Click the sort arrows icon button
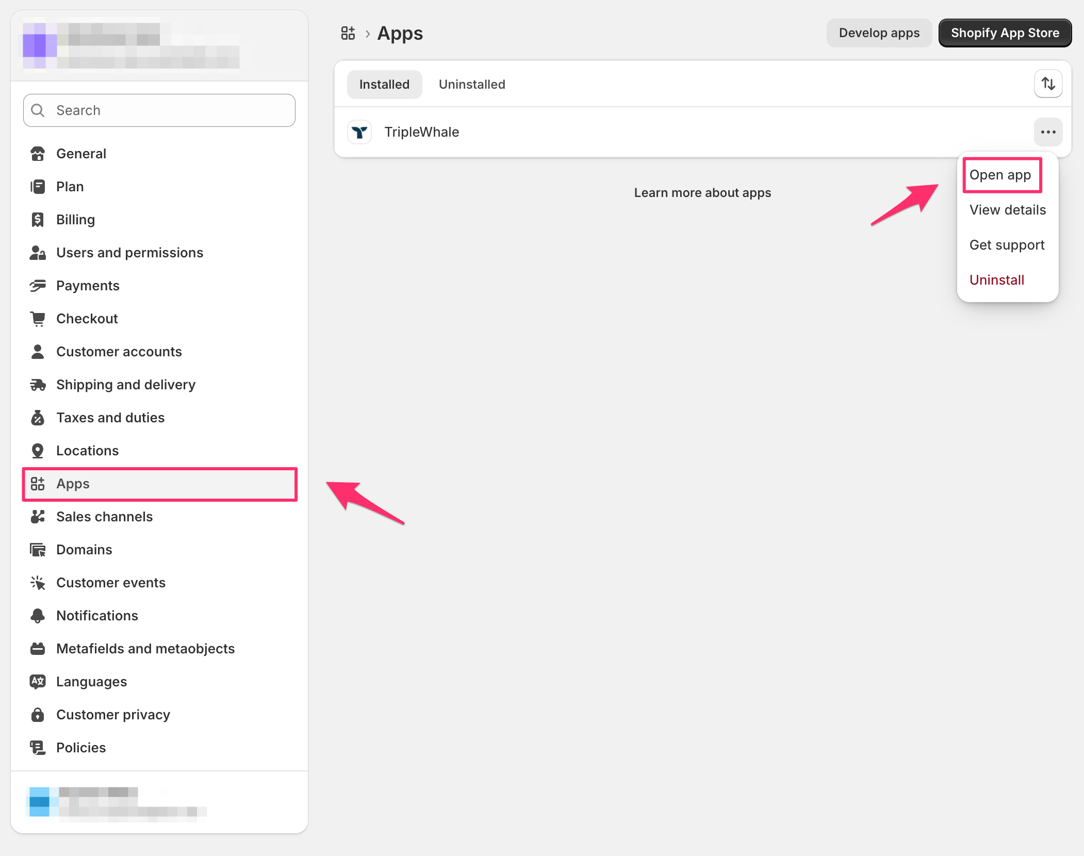The image size is (1084, 856). pos(1048,84)
